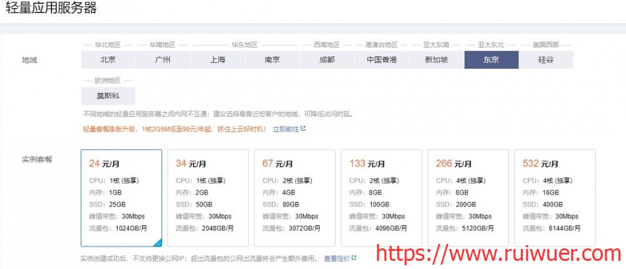Select the 新加坡 region option
626x269 pixels.
(x=436, y=60)
